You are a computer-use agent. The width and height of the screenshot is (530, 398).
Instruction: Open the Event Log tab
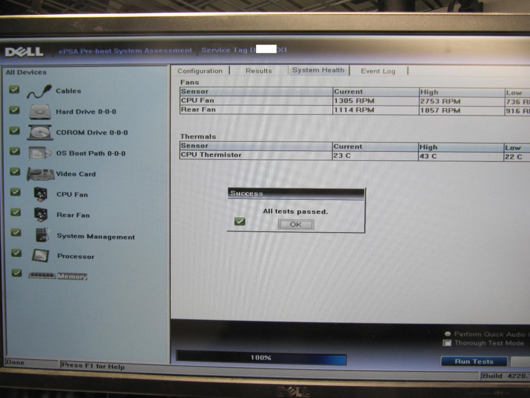point(378,71)
